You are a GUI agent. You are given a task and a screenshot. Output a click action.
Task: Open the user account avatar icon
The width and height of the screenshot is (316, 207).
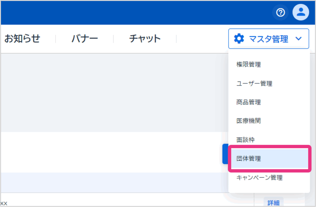[x=300, y=13]
